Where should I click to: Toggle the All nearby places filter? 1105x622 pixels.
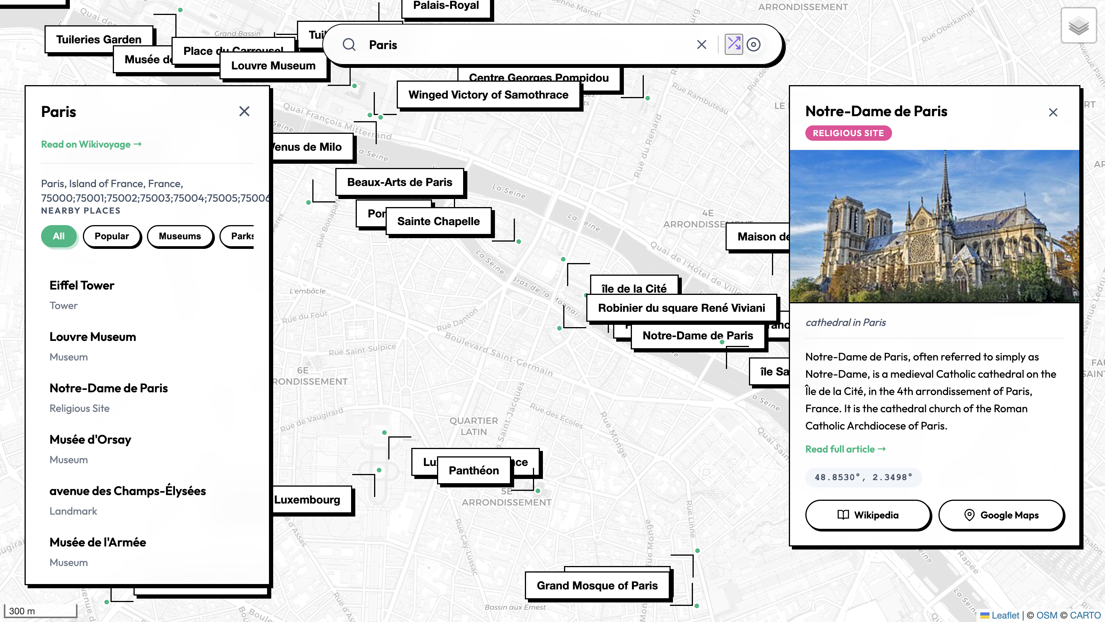[59, 236]
